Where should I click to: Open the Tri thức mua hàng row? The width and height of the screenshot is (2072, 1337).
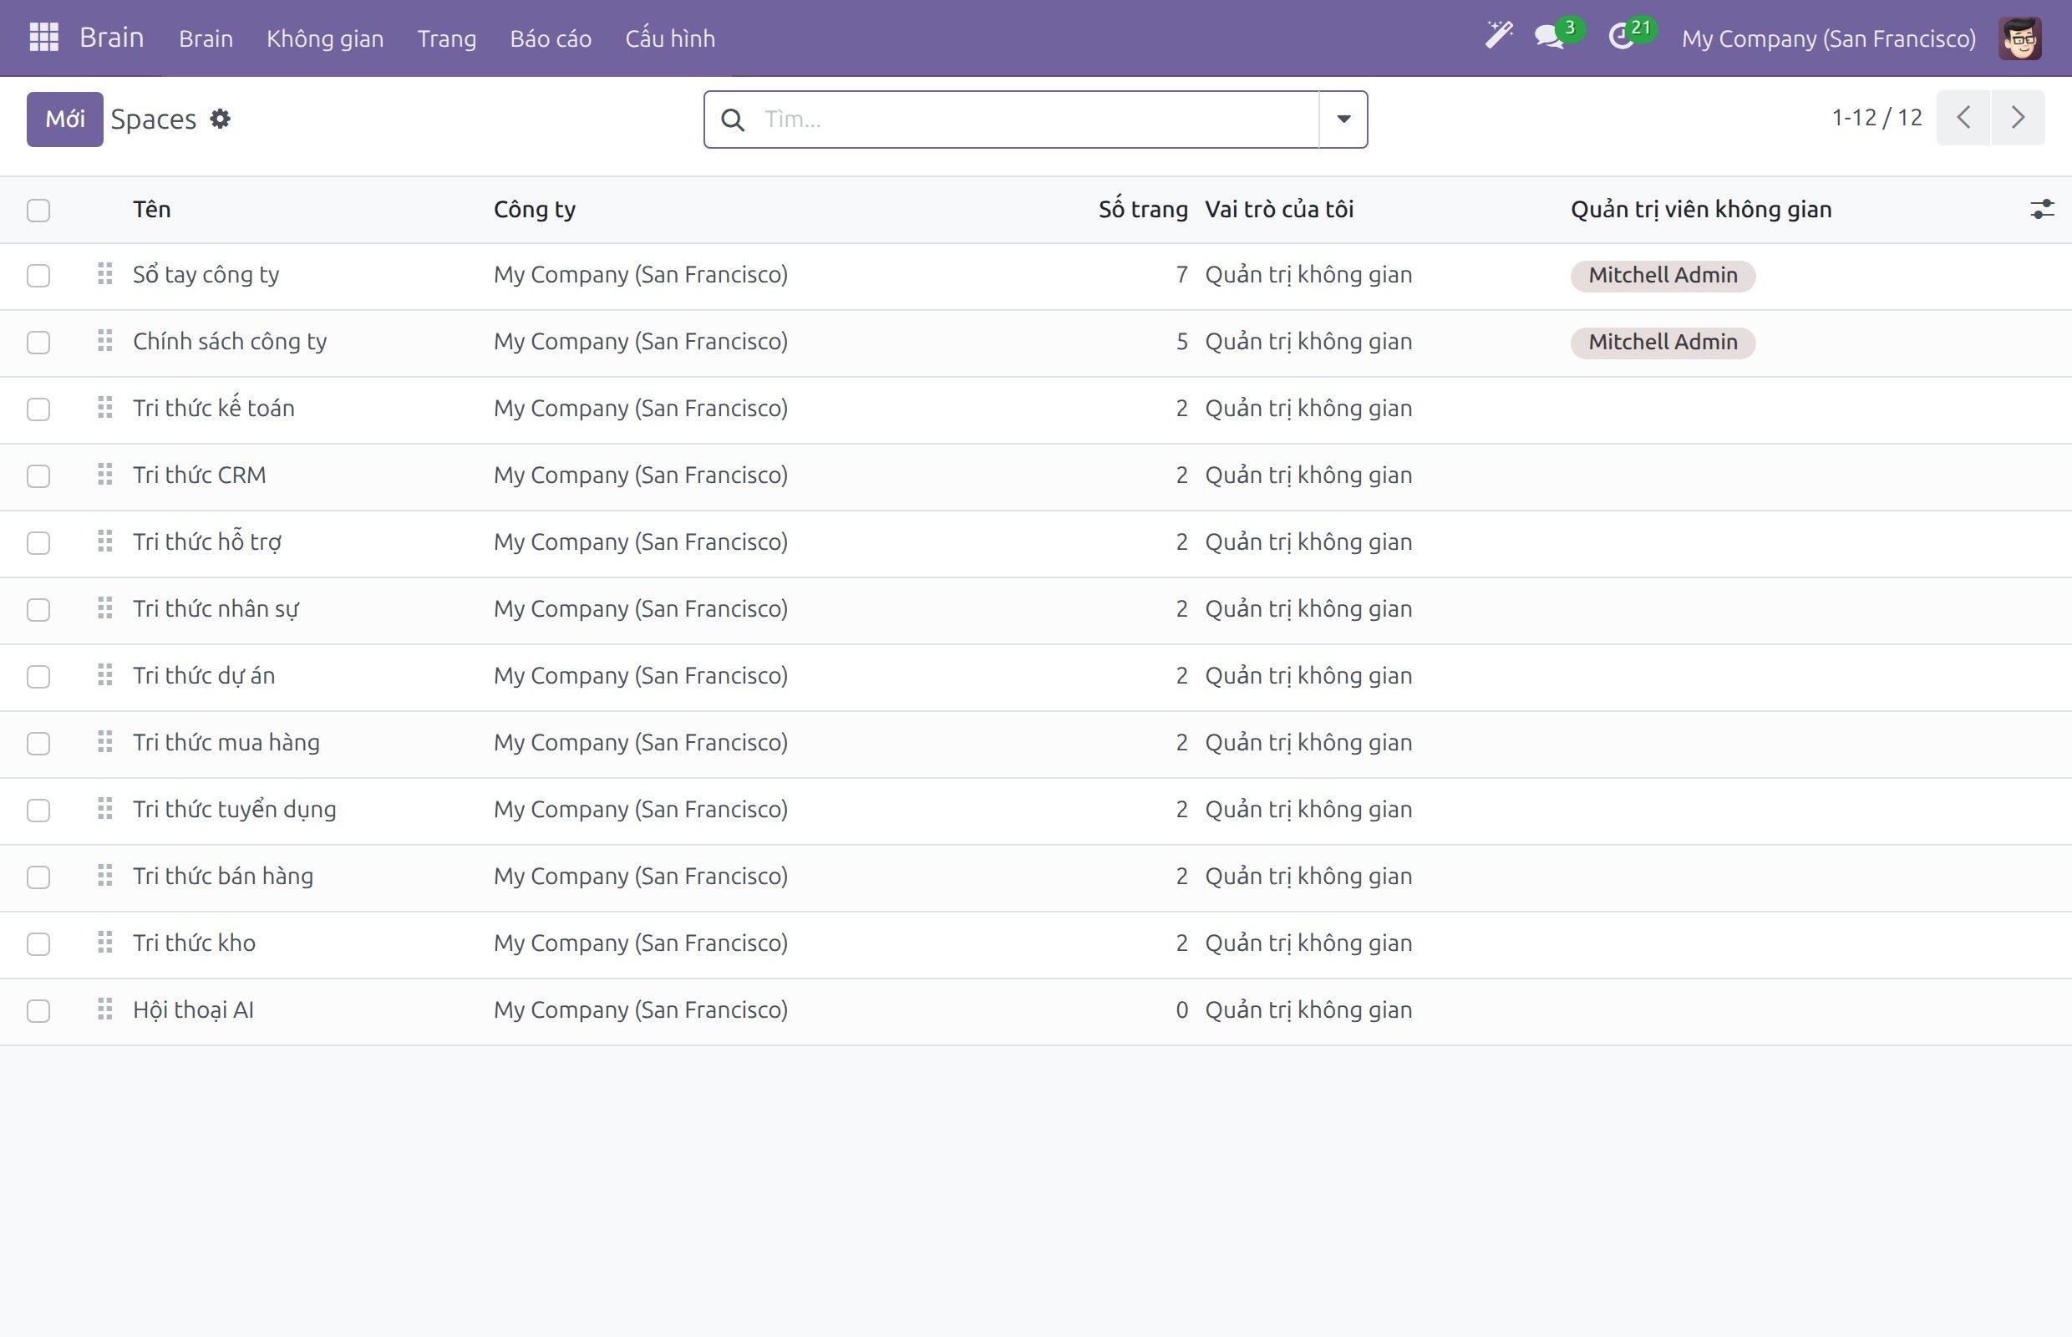pos(1035,744)
